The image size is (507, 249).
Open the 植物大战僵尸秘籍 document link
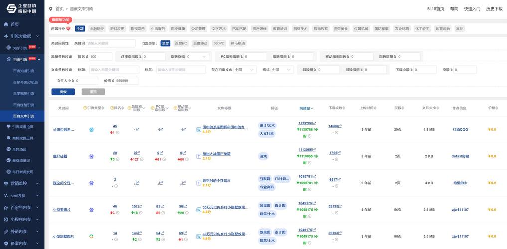pyautogui.click(x=217, y=154)
